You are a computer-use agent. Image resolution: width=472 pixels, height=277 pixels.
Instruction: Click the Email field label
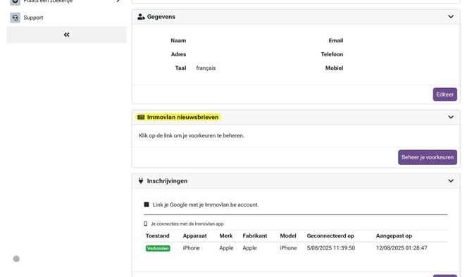pyautogui.click(x=335, y=40)
